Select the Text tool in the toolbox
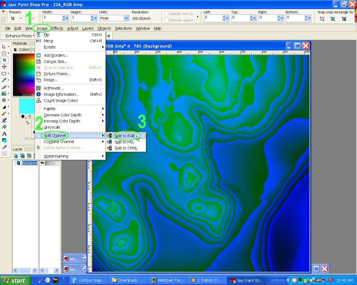 [4, 134]
